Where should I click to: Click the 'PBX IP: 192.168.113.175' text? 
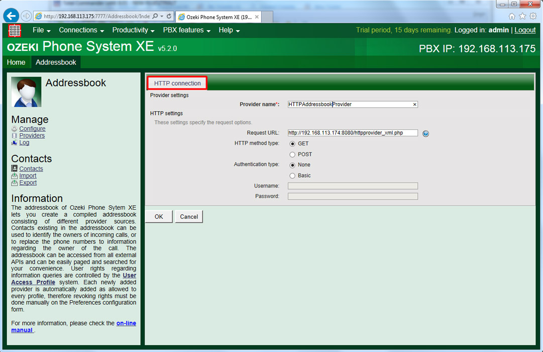[477, 49]
